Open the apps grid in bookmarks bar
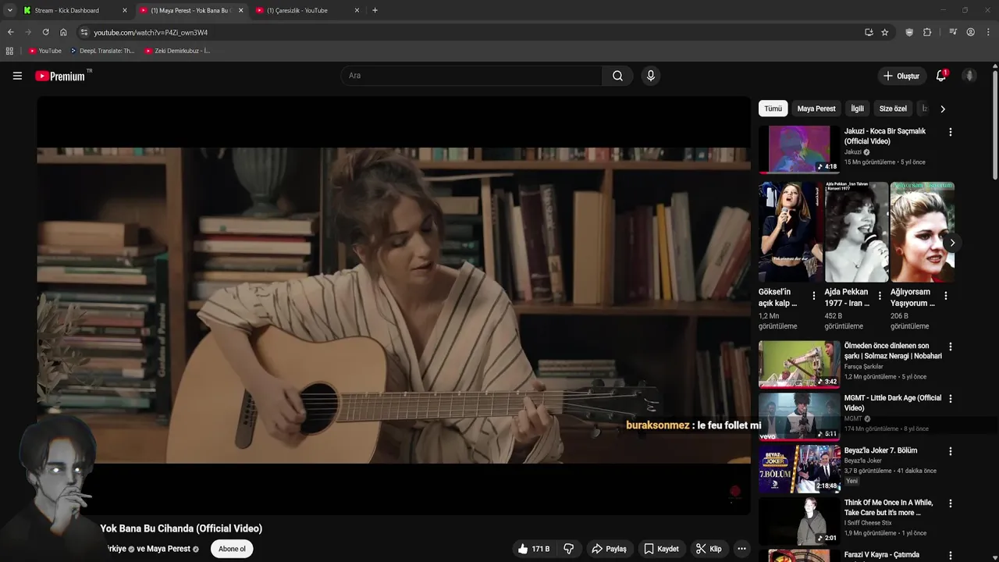 [x=9, y=51]
